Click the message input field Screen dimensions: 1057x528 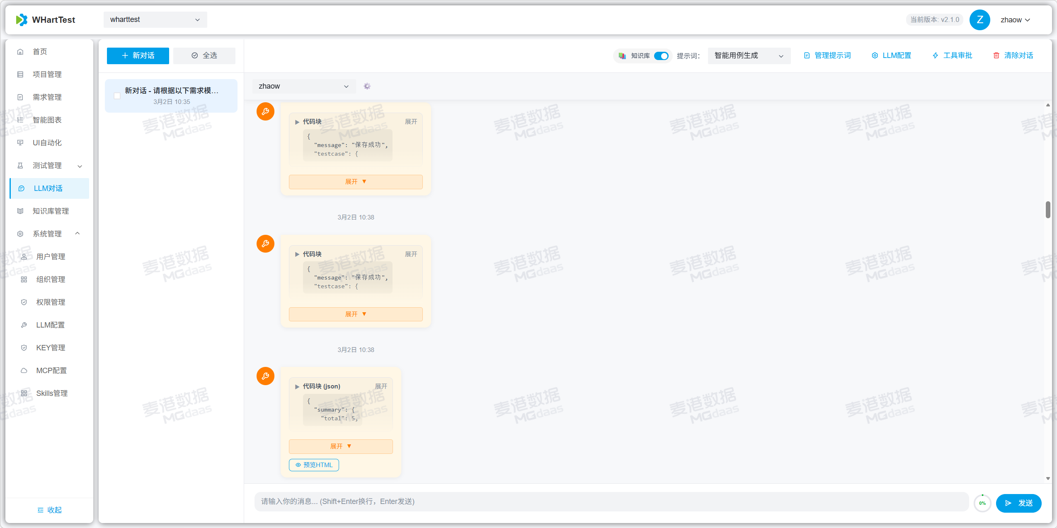[x=611, y=501]
